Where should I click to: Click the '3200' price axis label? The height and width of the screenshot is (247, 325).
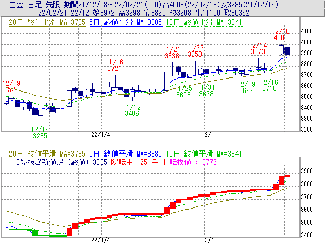[x=307, y=129]
